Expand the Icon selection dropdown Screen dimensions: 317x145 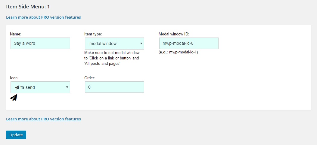tap(40, 87)
